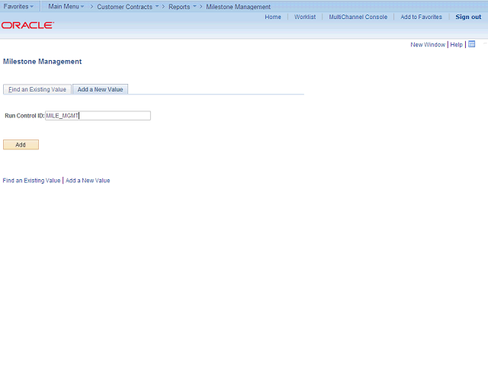Open the Favorites dropdown menu
The height and width of the screenshot is (366, 488).
(x=18, y=7)
